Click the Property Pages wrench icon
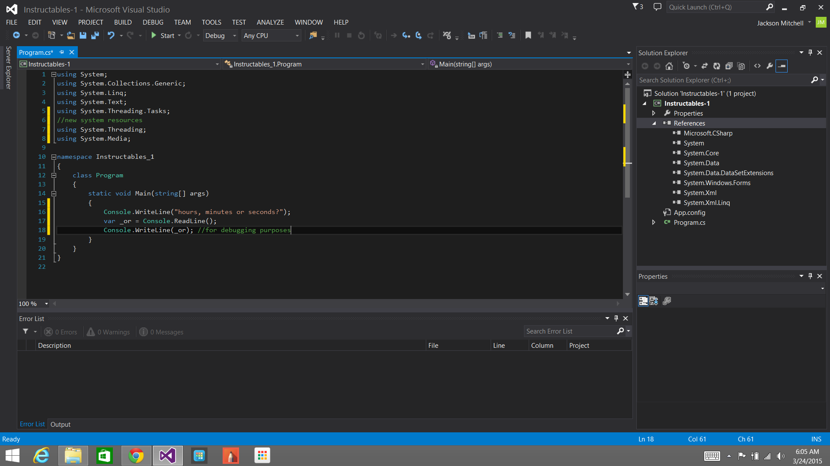Screen dimensions: 830x466 (667, 301)
